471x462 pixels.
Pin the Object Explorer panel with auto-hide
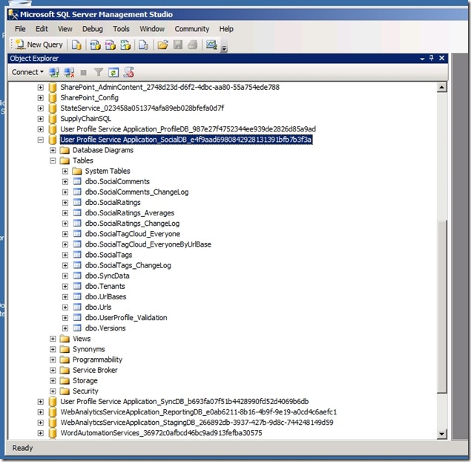[432, 58]
